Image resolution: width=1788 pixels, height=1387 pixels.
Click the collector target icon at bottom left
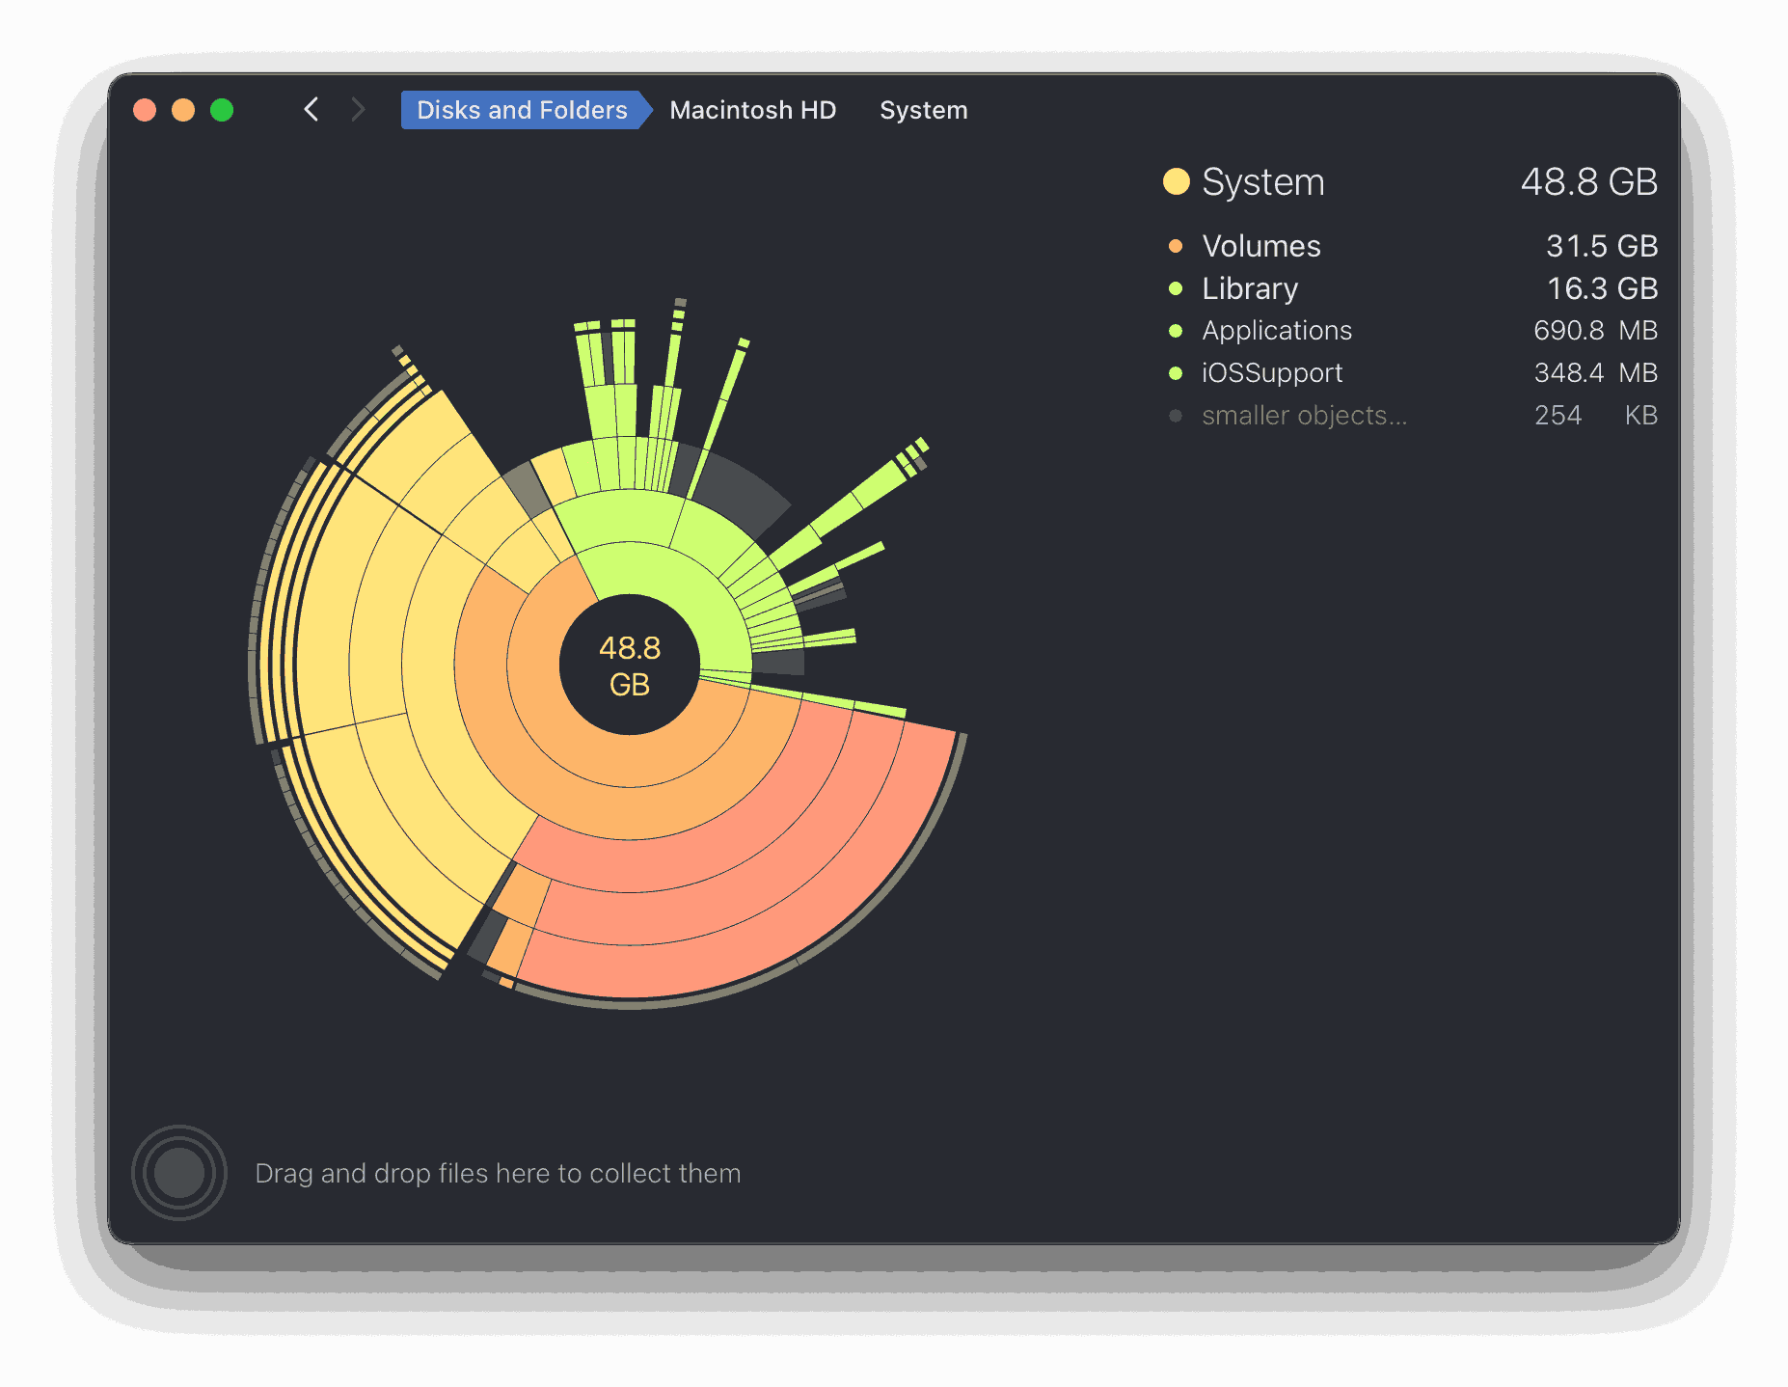click(178, 1170)
